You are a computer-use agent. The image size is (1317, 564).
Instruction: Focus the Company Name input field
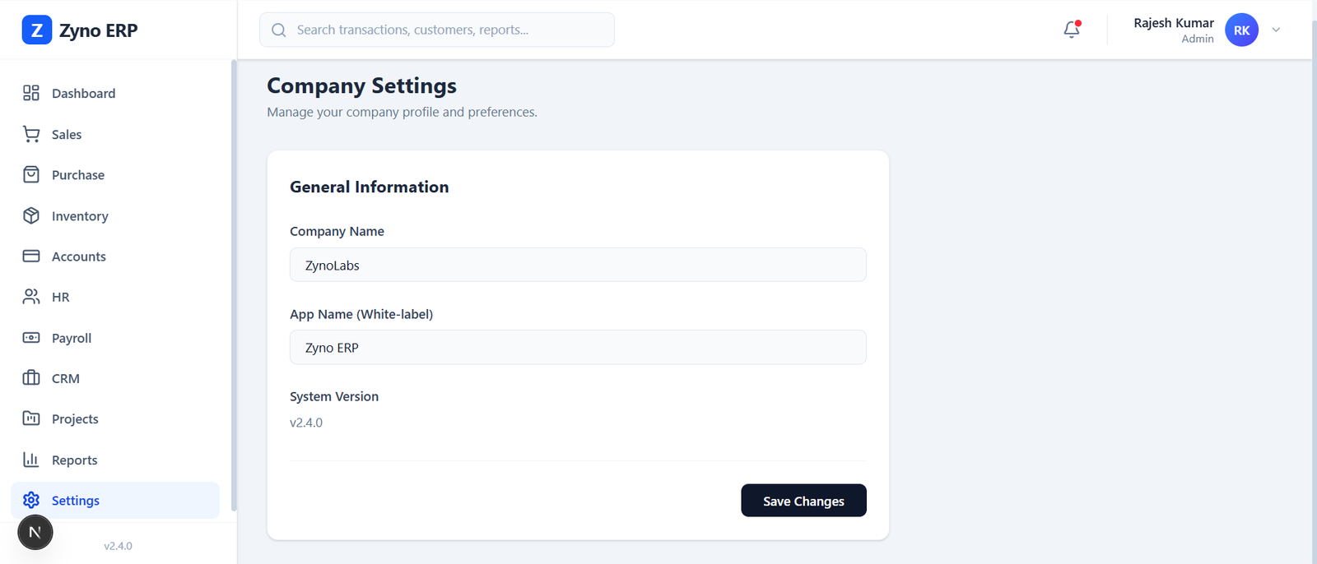[x=578, y=265]
